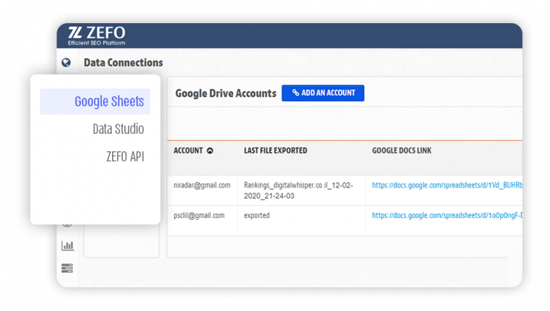550x311 pixels.
Task: Click the ZEFO logo in header
Action: tap(96, 36)
